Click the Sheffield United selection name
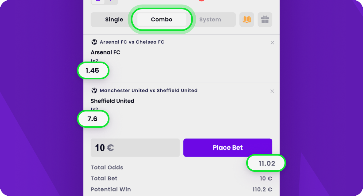The image size is (363, 196). coord(113,101)
